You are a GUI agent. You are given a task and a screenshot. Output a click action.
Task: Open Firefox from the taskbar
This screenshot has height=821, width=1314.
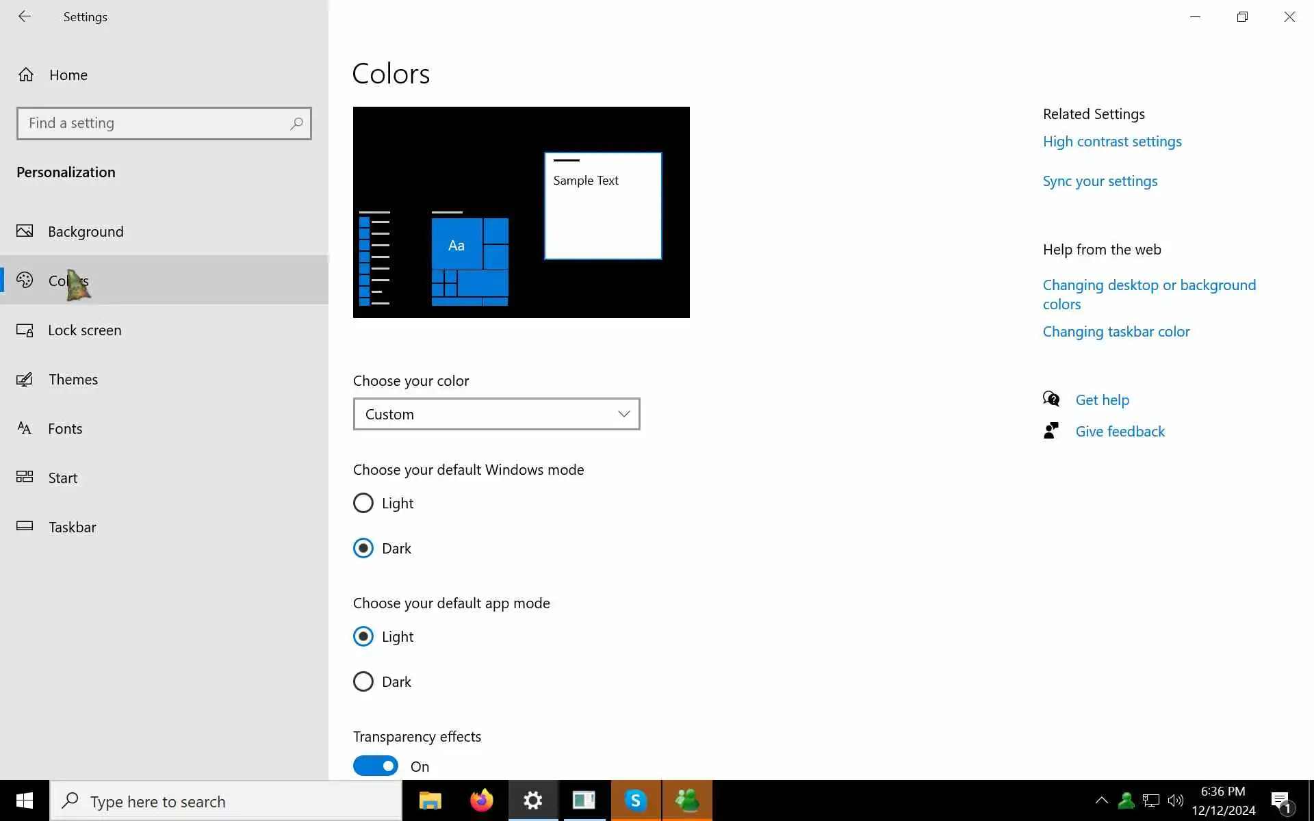482,800
